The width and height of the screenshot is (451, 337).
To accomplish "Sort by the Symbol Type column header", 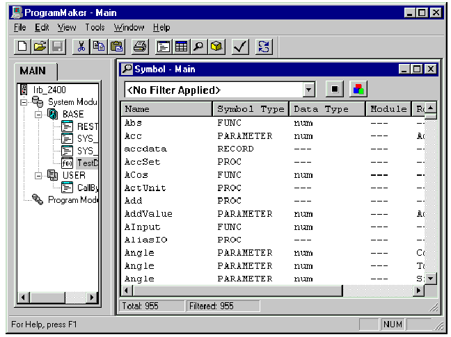I will point(251,109).
